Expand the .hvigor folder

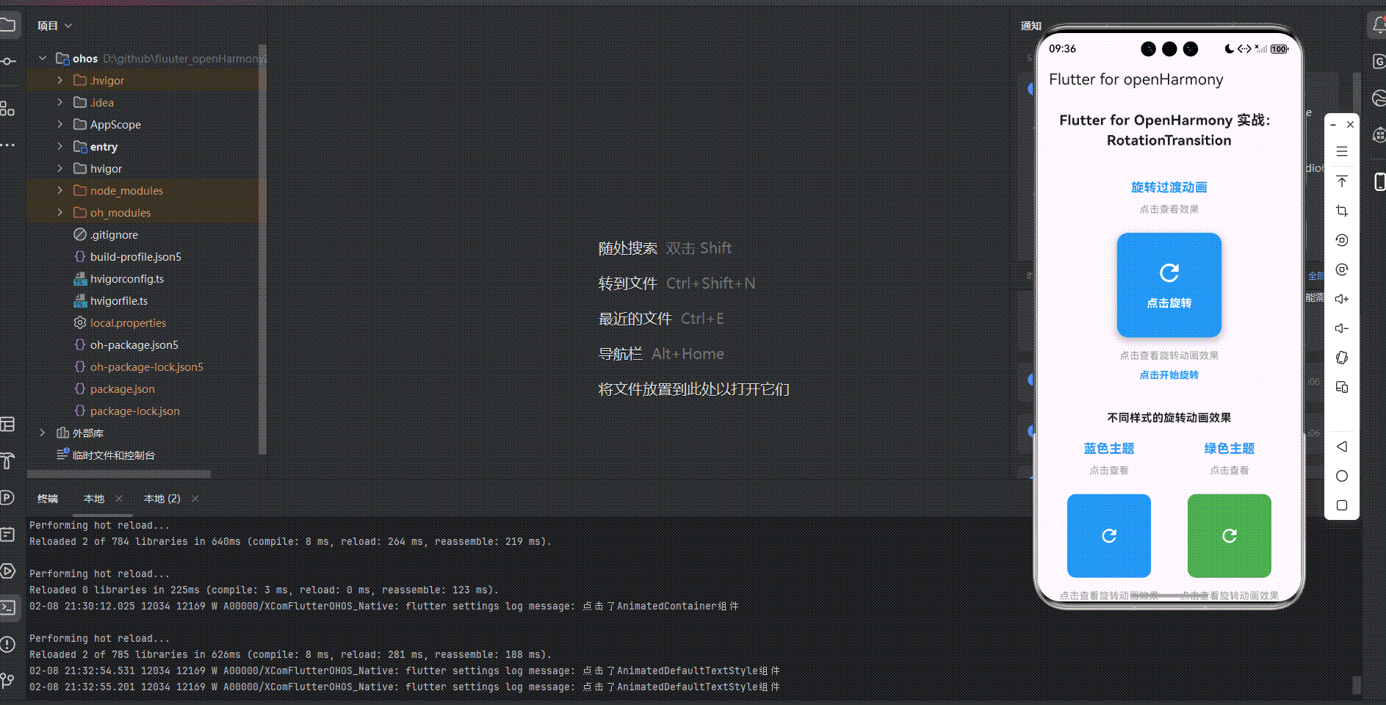tap(60, 80)
